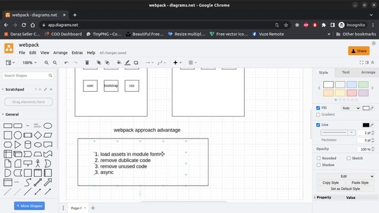Open the Fill Auto dropdown
Screen dimensions: 379x213
(351, 108)
